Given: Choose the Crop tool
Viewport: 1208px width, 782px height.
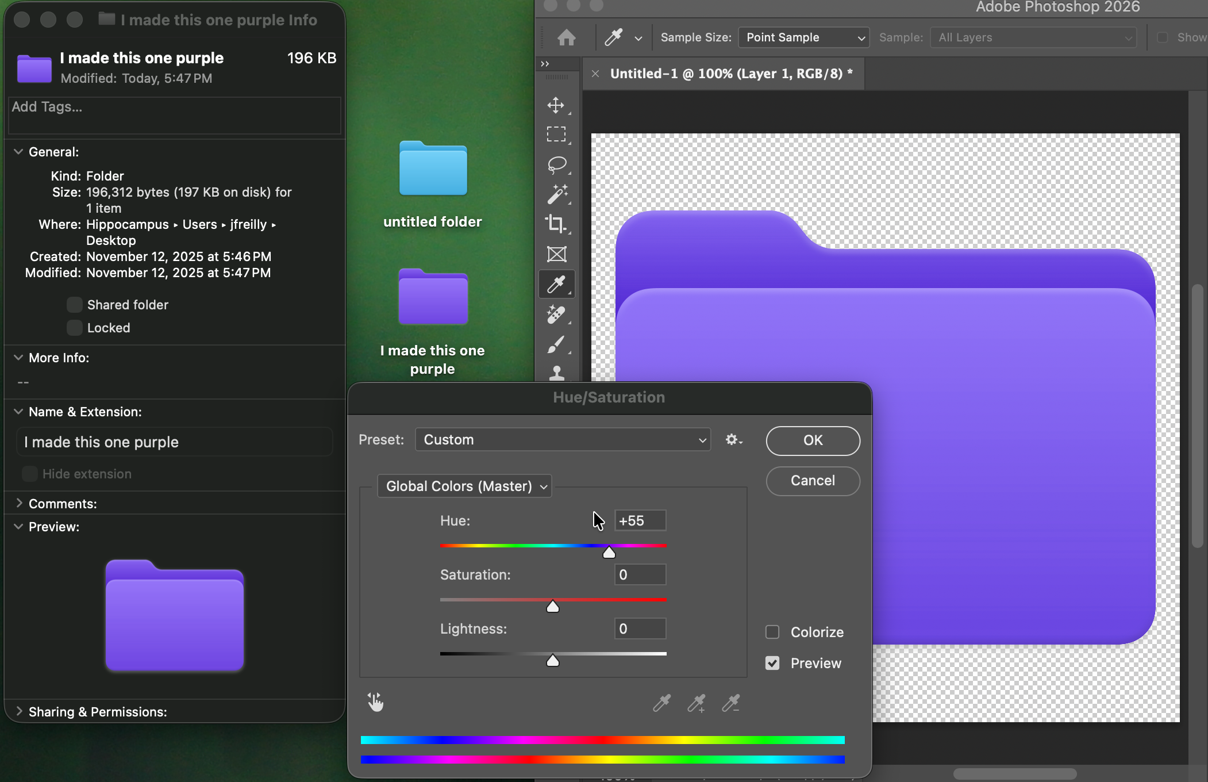Looking at the screenshot, I should (x=556, y=224).
